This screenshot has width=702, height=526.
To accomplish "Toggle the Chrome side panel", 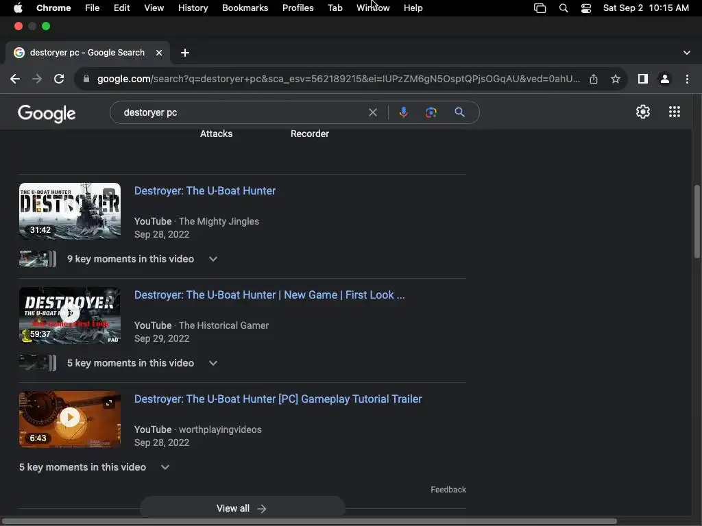I will point(643,79).
